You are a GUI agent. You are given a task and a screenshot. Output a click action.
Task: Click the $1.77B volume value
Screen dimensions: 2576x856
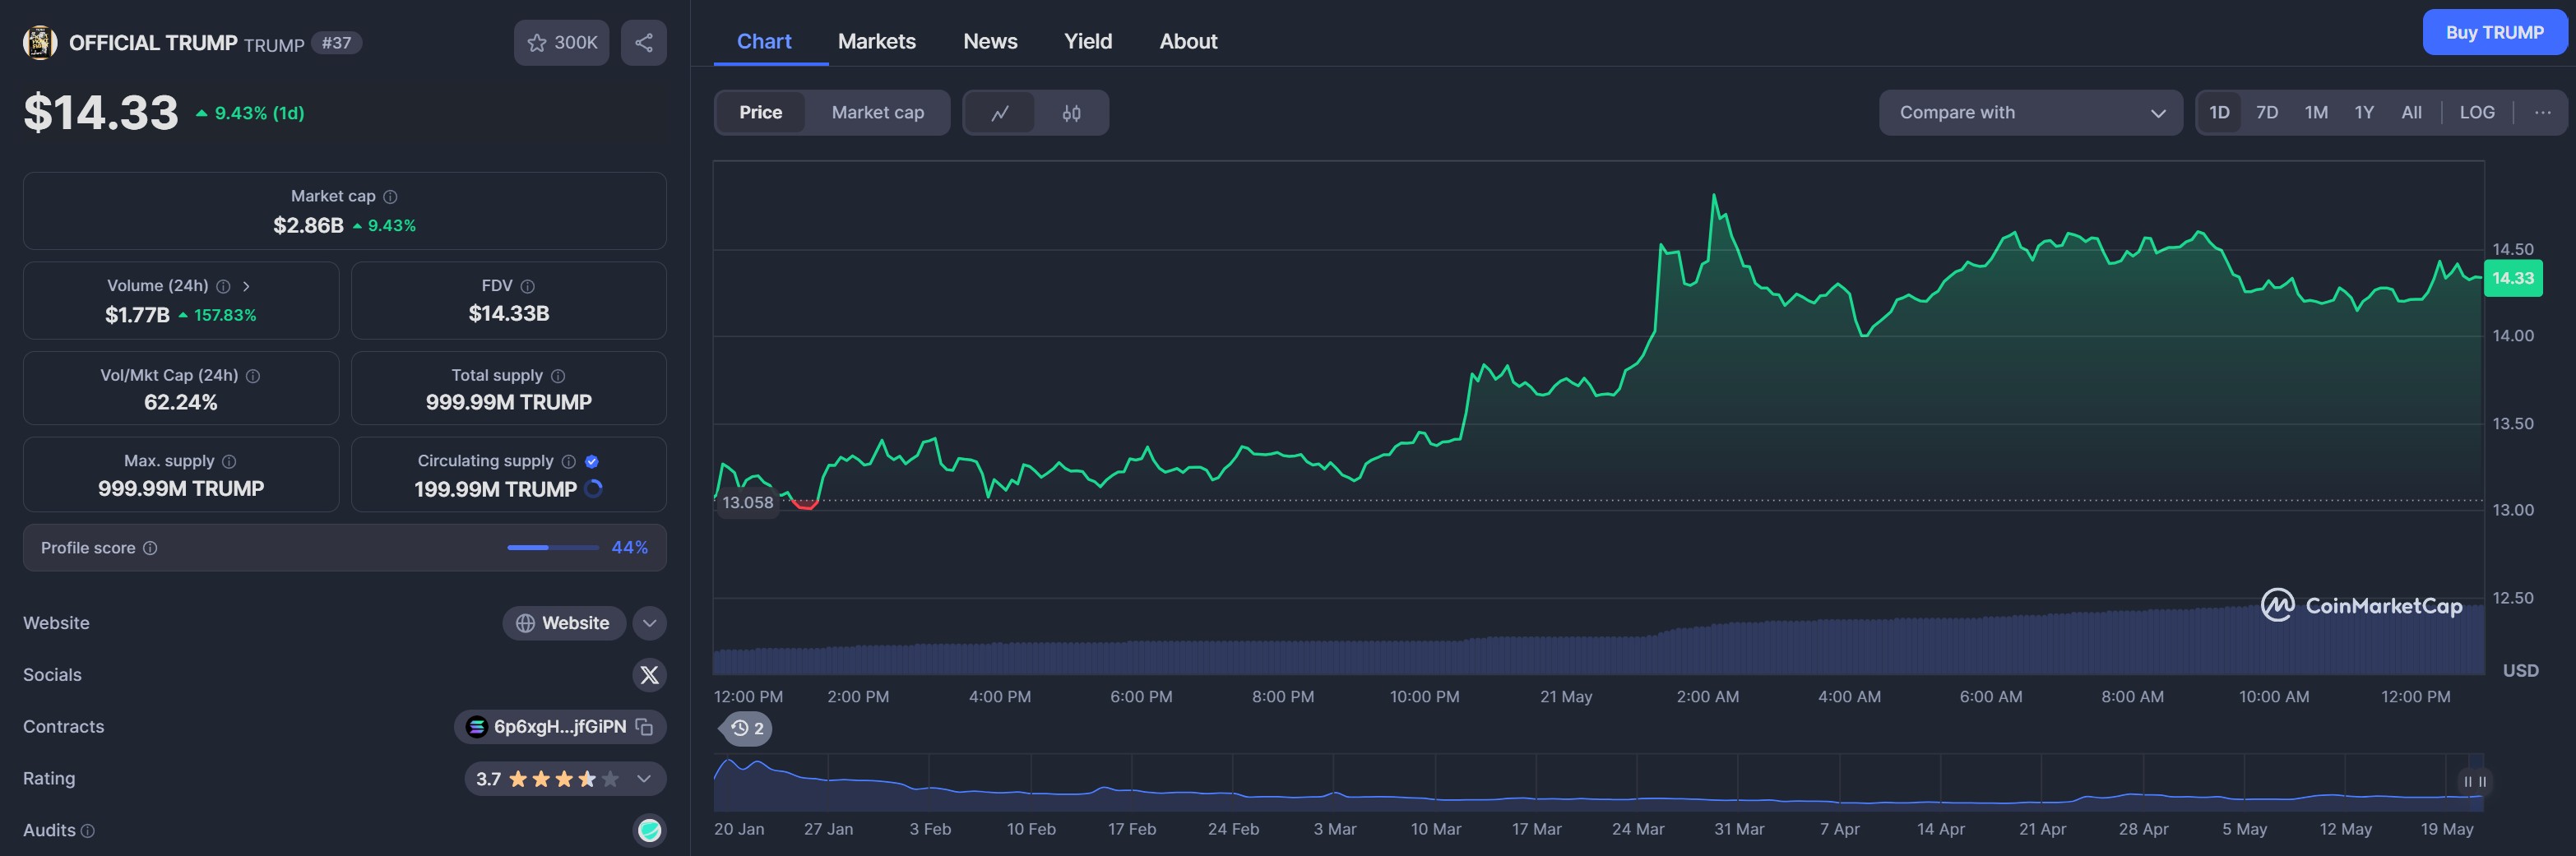[x=137, y=315]
